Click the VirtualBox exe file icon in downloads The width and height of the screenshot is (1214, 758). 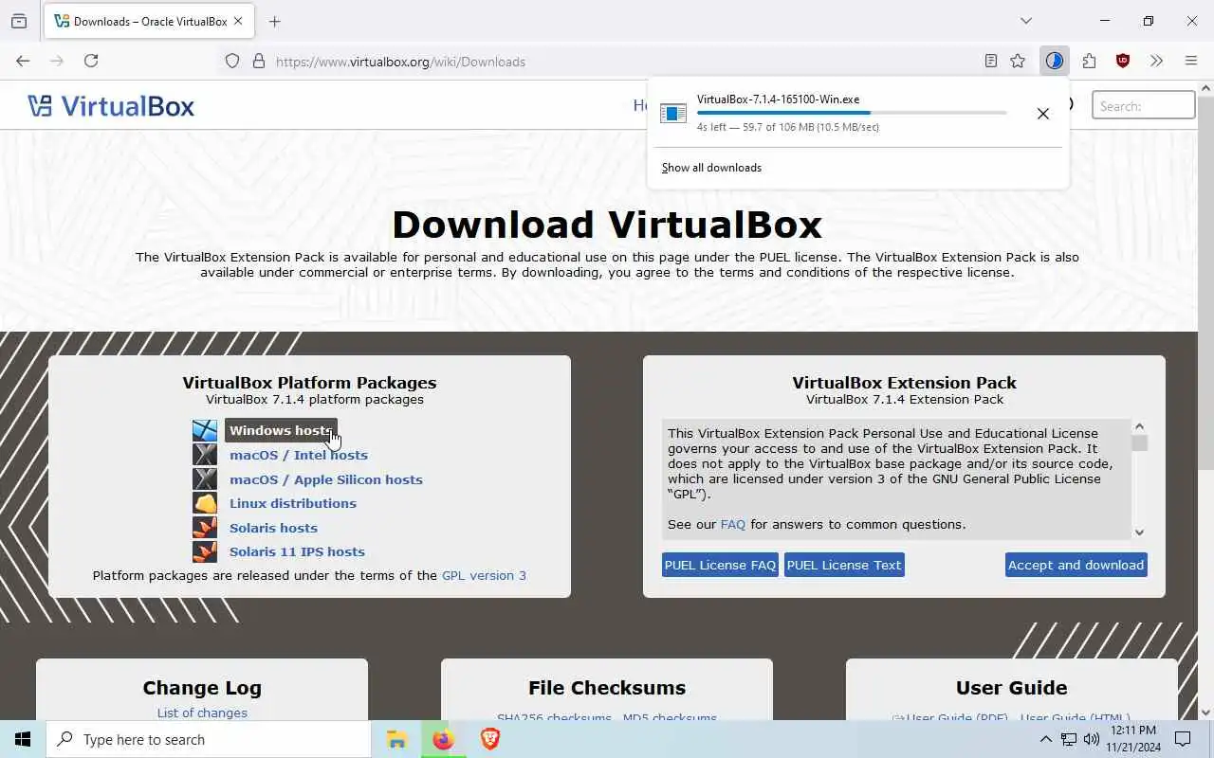673,113
